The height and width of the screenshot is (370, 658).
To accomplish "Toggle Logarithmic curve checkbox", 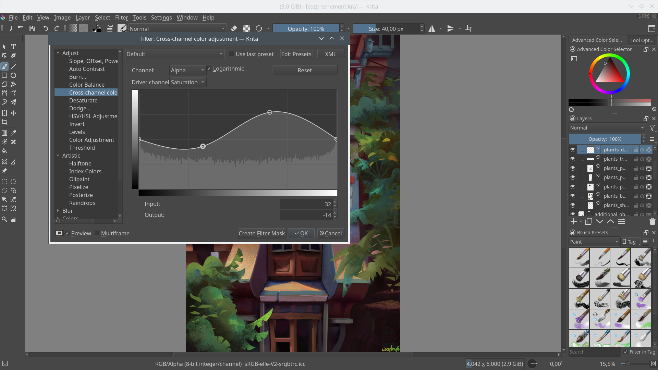I will pos(209,69).
